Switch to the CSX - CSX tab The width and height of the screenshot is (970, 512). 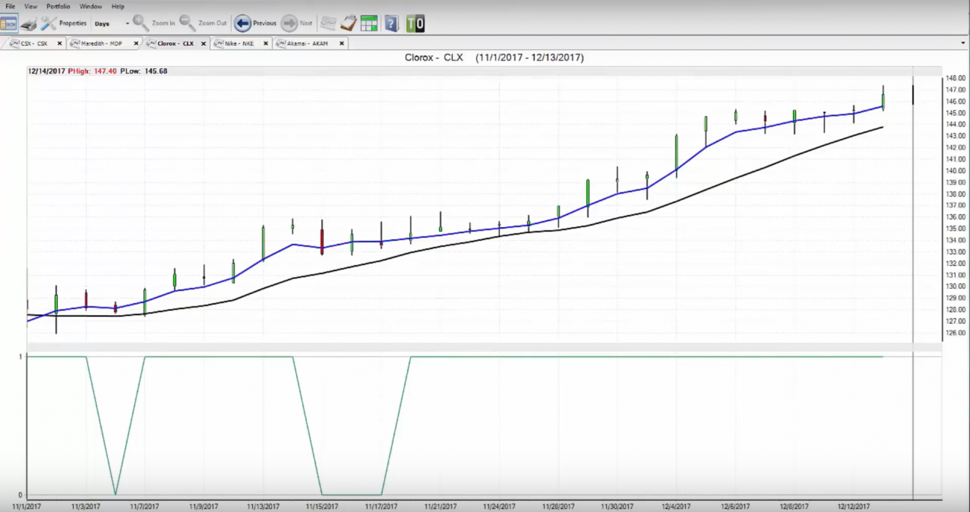click(x=34, y=43)
